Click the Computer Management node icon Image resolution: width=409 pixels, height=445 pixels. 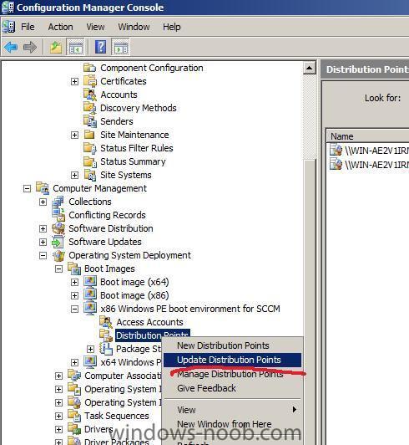tap(43, 188)
